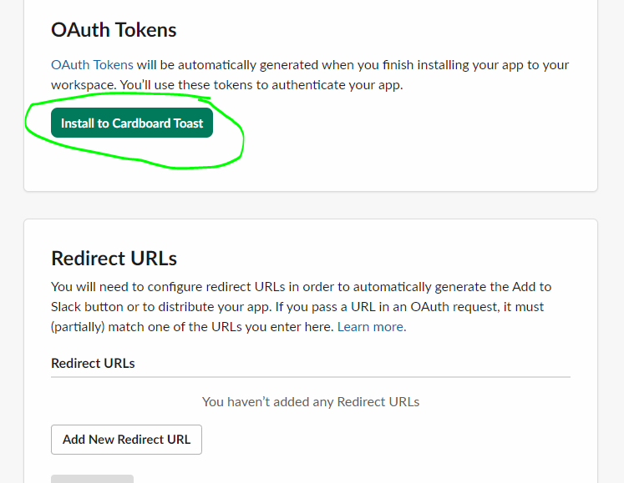Click the divider line under Redirect URLs subheading
This screenshot has width=624, height=483.
point(311,377)
